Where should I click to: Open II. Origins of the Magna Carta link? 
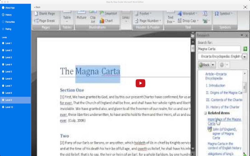pos(224,93)
